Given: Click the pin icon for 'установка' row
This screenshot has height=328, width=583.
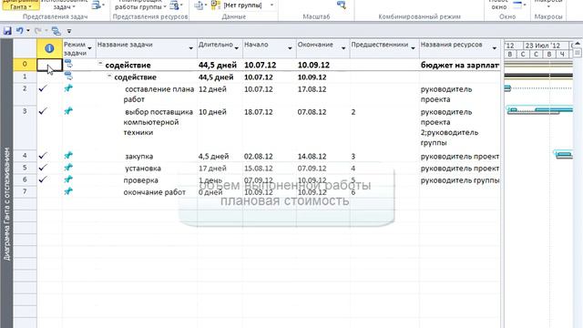Looking at the screenshot, I should [x=68, y=168].
